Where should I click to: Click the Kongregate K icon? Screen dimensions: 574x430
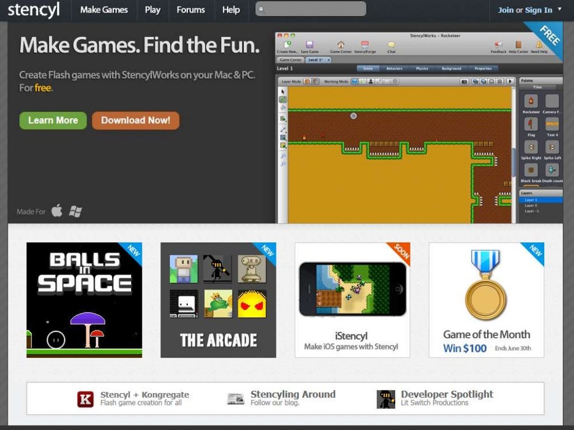point(85,399)
